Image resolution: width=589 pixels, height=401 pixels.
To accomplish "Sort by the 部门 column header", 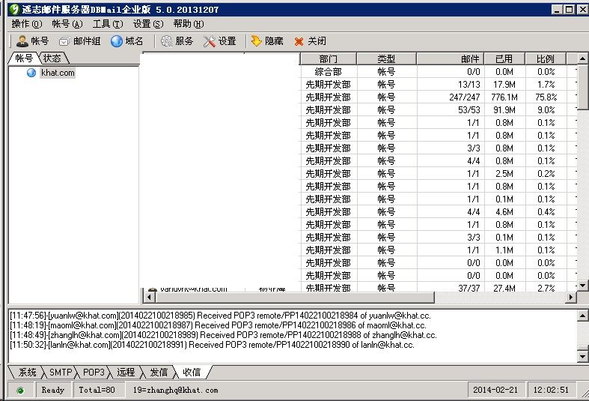I will 329,58.
